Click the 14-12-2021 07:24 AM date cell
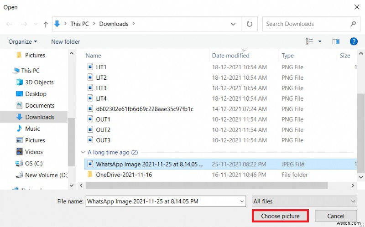 pyautogui.click(x=239, y=109)
